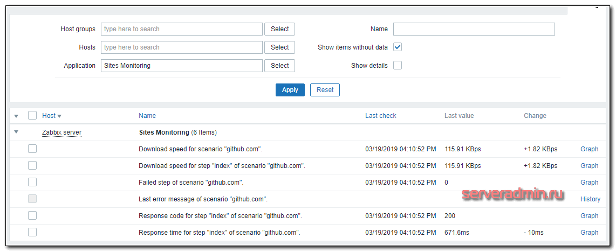Check the select-all checkbox in header
The width and height of the screenshot is (616, 252).
click(x=32, y=116)
